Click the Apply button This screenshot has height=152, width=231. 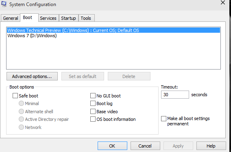(x=178, y=146)
